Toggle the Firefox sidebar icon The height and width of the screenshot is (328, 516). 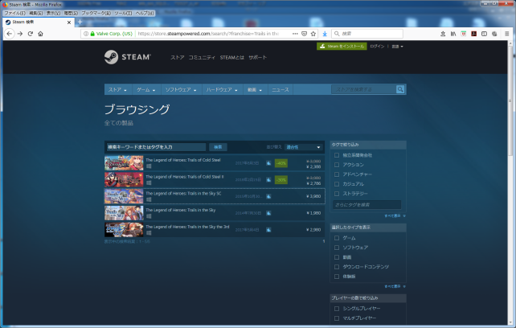484,34
